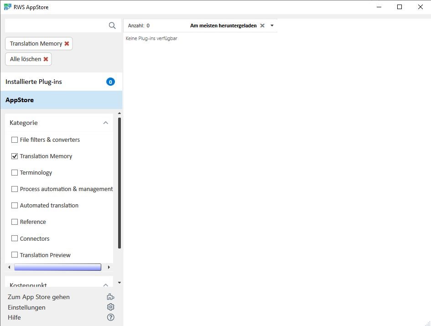Screen dimensions: 431x326
Task: Open the sort order dropdown arrow
Action: coord(272,26)
